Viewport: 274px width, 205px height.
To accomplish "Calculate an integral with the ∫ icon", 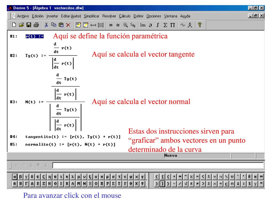I will coord(158,25).
